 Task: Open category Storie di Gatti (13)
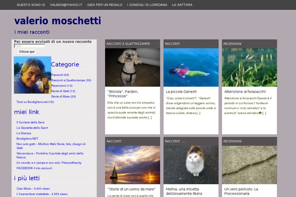pyautogui.click(x=63, y=91)
